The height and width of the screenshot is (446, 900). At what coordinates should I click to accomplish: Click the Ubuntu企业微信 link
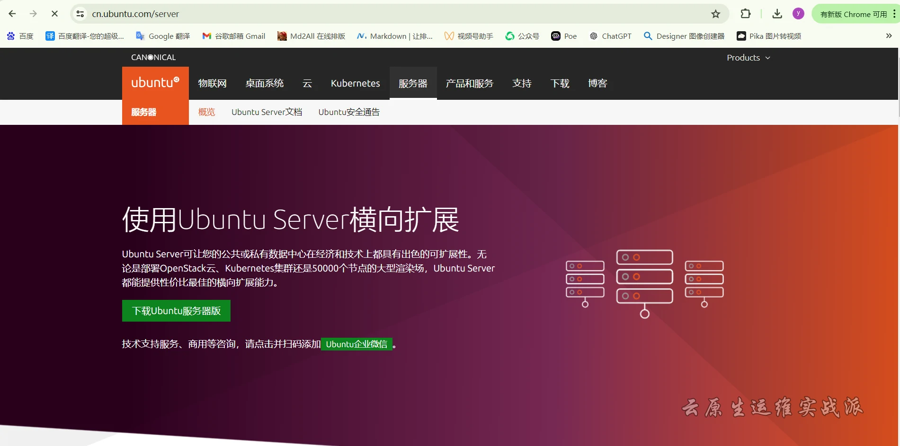(x=356, y=344)
